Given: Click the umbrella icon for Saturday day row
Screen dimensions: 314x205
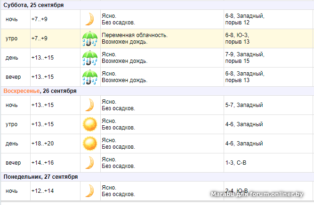Looking at the screenshot, I should point(90,58).
